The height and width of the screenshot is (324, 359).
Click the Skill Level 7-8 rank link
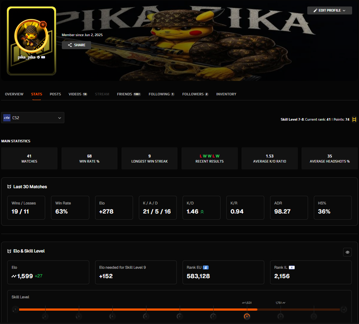pyautogui.click(x=315, y=120)
